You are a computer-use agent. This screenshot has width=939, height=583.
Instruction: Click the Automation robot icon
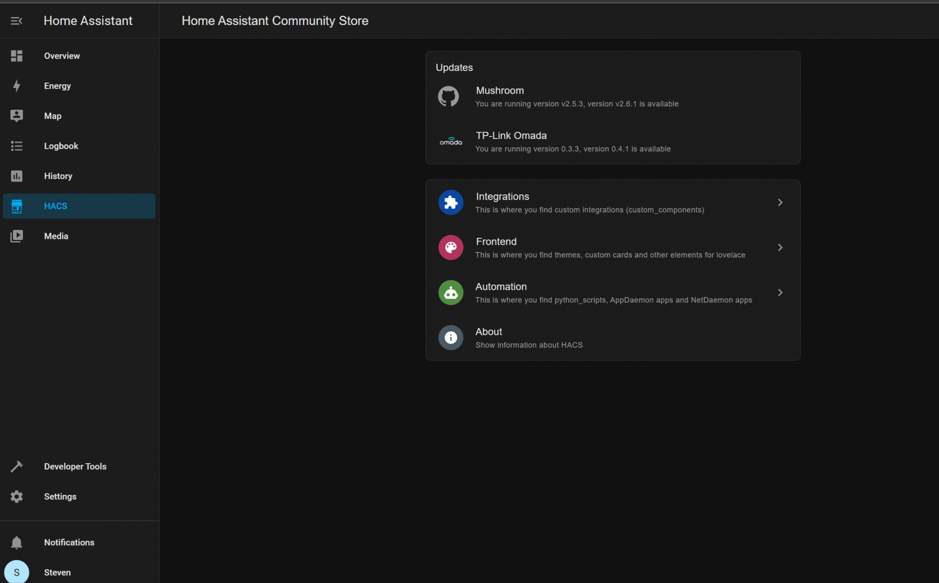(x=450, y=293)
